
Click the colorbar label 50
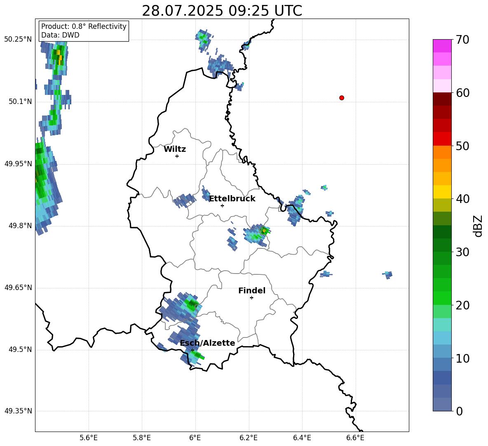[462, 146]
